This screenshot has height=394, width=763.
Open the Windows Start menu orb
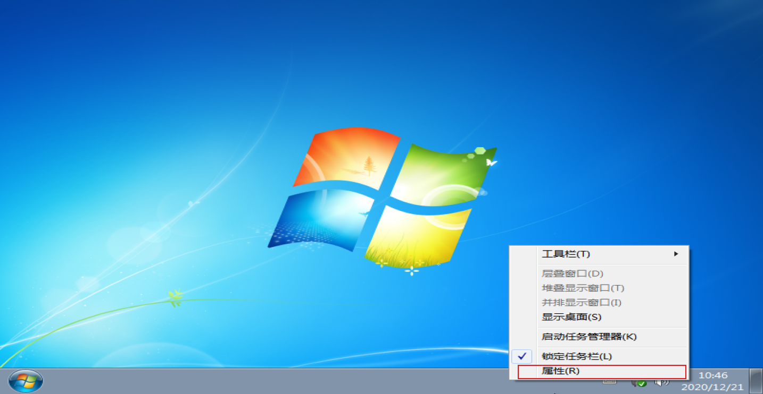point(26,381)
